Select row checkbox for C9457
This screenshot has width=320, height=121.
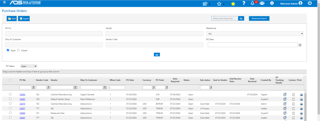pos(10,108)
